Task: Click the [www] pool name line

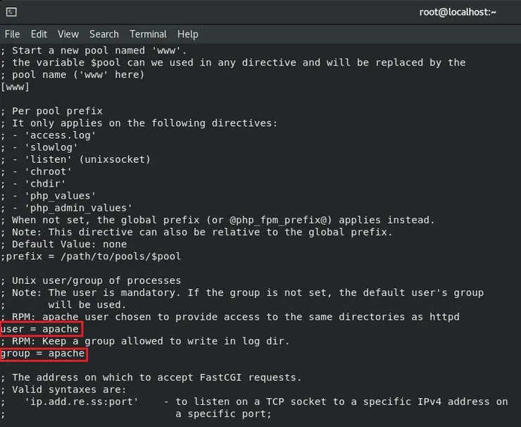Action: coord(15,86)
